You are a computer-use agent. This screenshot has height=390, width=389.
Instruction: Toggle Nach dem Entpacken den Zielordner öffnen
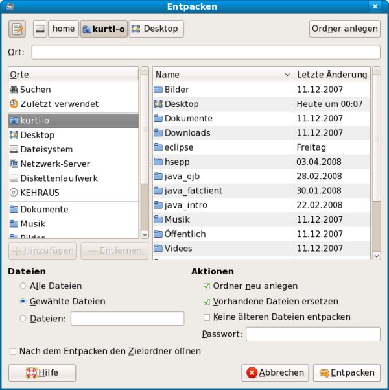tap(13, 351)
